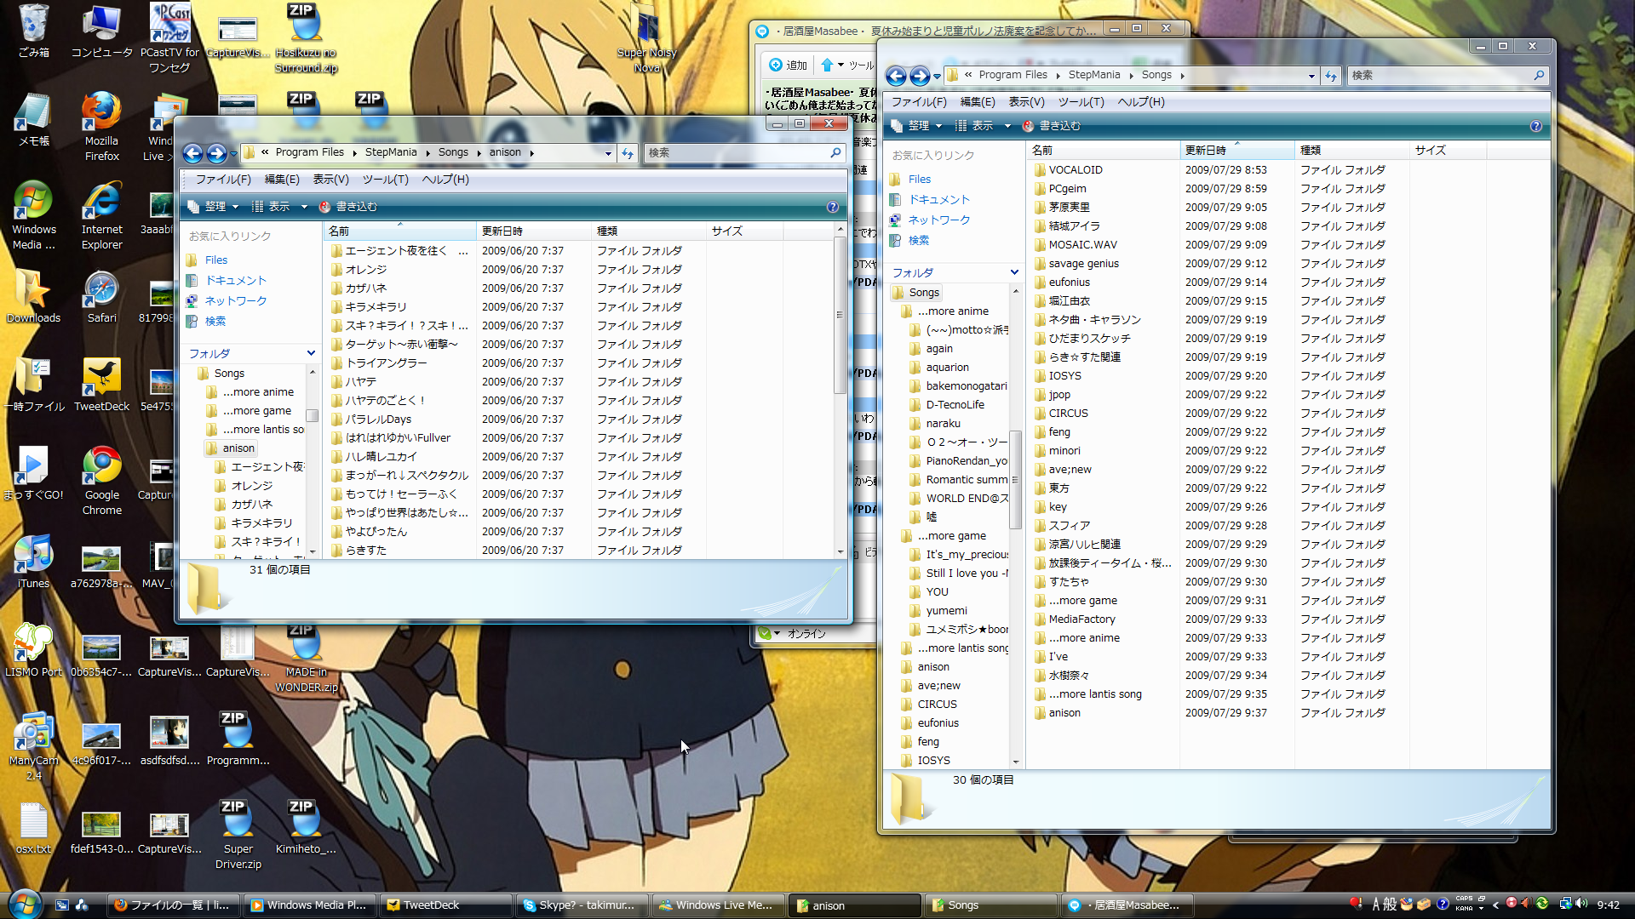Launch TweetDeck desktop icon
This screenshot has height=919, width=1635.
tap(101, 385)
